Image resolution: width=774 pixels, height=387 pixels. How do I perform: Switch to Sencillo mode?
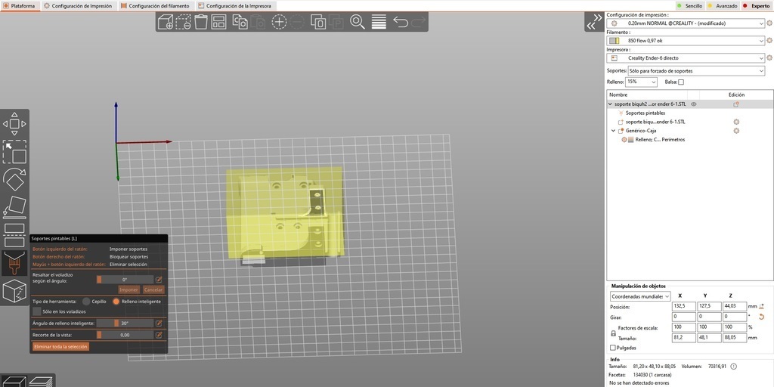tap(689, 6)
